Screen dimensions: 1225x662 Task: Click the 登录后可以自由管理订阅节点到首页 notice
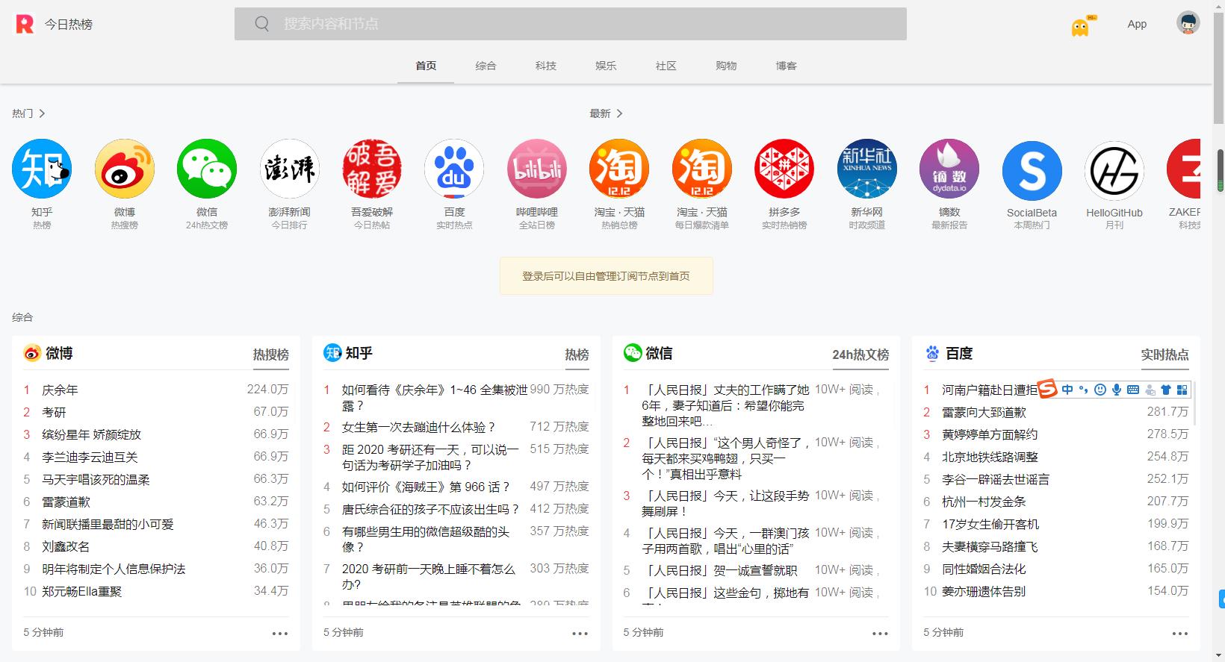(x=606, y=276)
